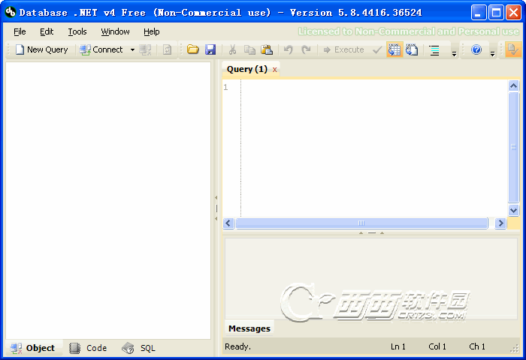Click the refresh icon in toolbar
The height and width of the screenshot is (360, 526).
pos(167,50)
